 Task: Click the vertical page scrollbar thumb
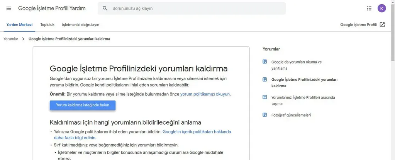tap(393, 32)
